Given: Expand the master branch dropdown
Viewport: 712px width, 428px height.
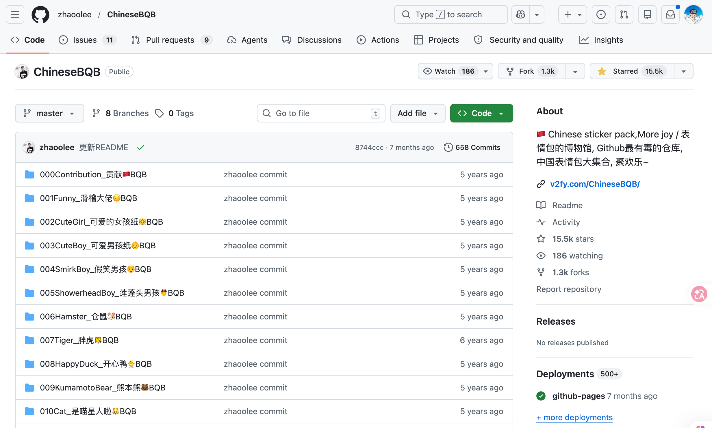Looking at the screenshot, I should point(49,113).
